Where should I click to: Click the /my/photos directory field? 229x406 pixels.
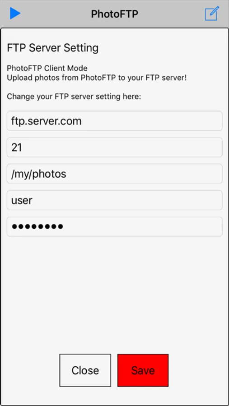(x=114, y=174)
